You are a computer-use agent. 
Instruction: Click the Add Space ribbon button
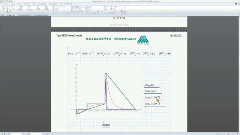click(x=37, y=8)
